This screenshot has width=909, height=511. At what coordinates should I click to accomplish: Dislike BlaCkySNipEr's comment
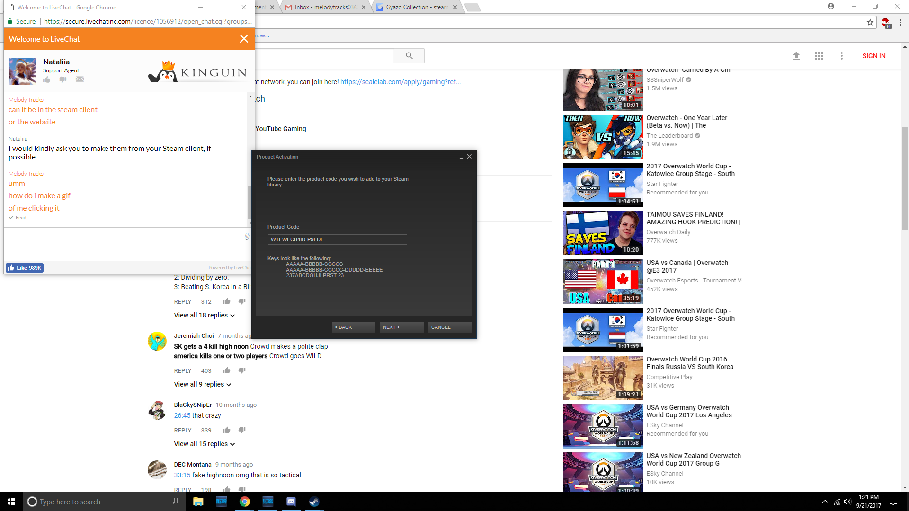242,430
